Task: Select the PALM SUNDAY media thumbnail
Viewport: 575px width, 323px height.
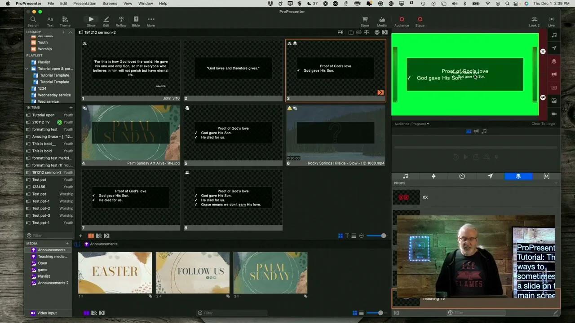Action: click(x=270, y=272)
